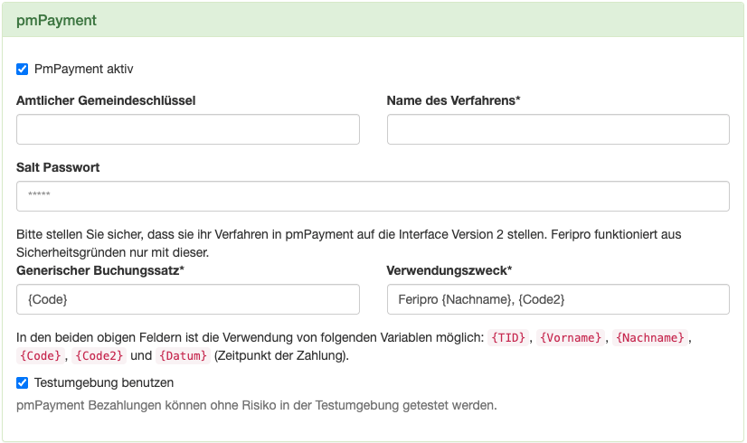Click the Name des Verfahrens* label

(x=454, y=100)
